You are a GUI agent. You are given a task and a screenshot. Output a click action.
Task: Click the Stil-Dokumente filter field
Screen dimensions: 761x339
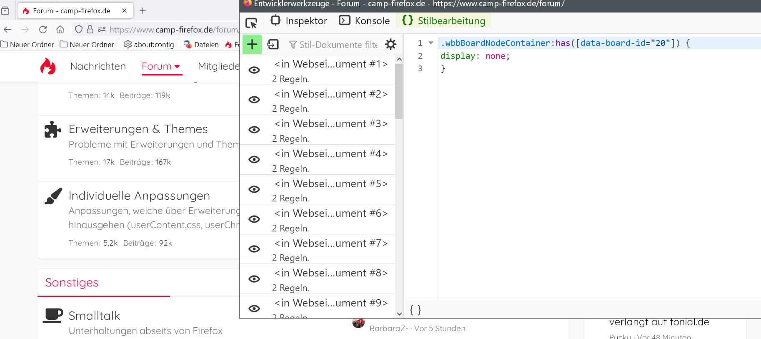[x=338, y=45]
